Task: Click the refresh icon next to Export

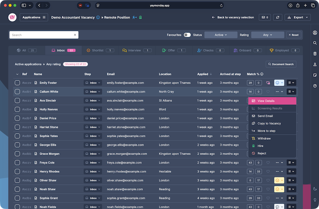Action: [278, 17]
